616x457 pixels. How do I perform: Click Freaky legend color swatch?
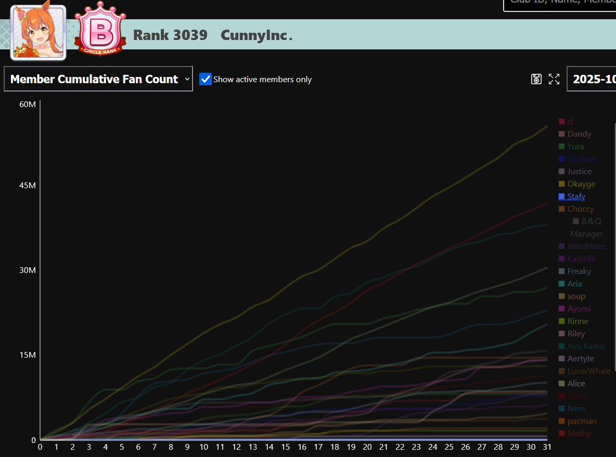(562, 271)
